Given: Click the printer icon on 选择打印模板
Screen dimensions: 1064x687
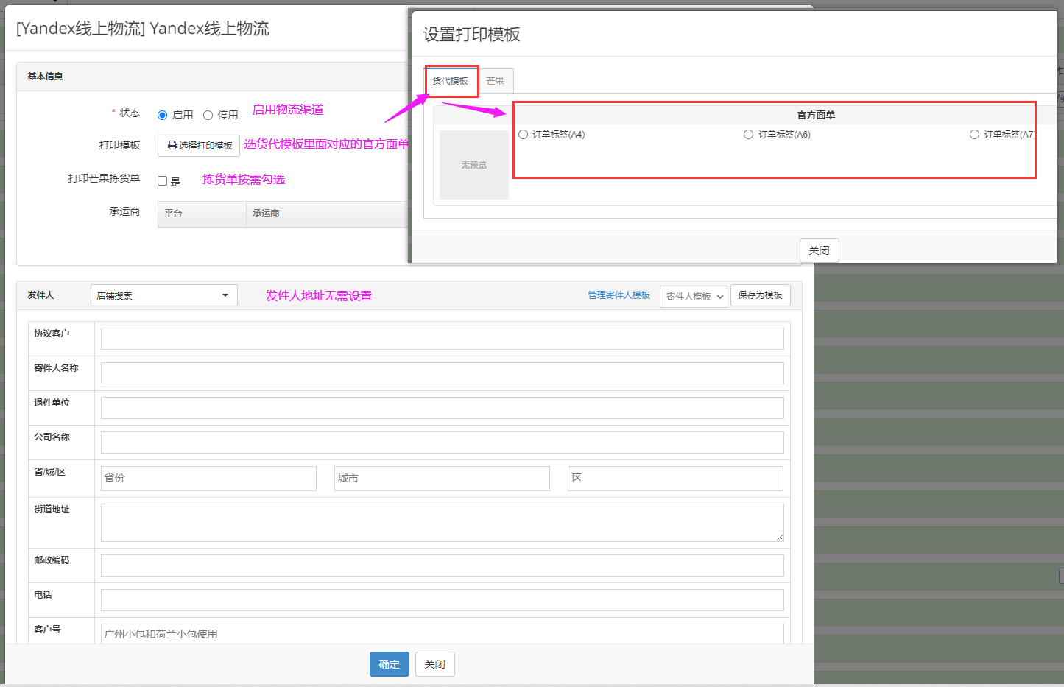Looking at the screenshot, I should click(x=172, y=146).
